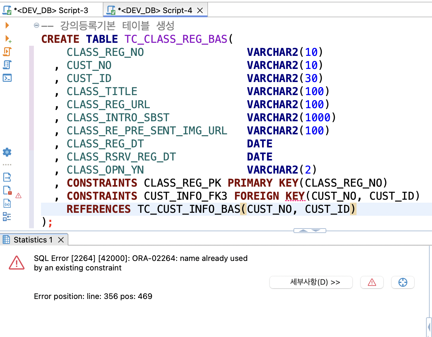Click the large red error triangle icon
The height and width of the screenshot is (337, 432).
17,263
